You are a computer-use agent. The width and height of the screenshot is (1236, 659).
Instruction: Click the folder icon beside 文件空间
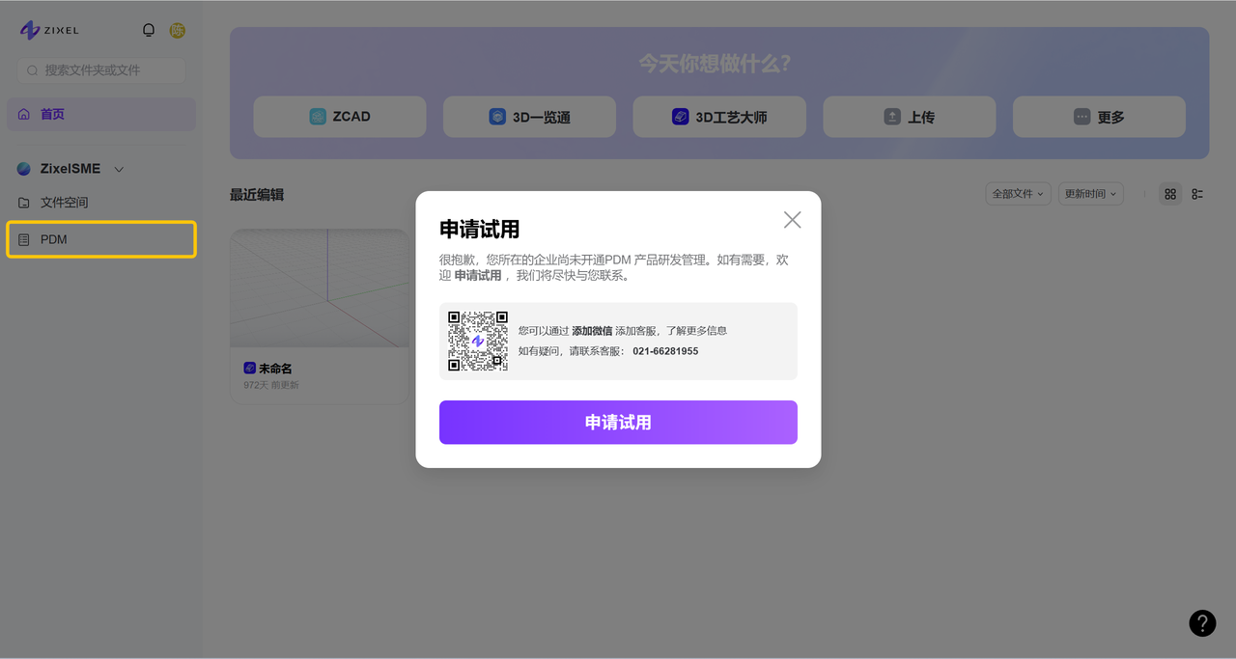pos(24,203)
